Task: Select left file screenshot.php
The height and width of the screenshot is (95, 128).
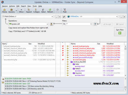Action: coord(12,60)
